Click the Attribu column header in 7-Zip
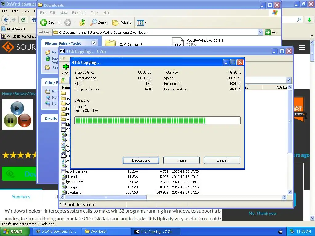 tap(281, 87)
